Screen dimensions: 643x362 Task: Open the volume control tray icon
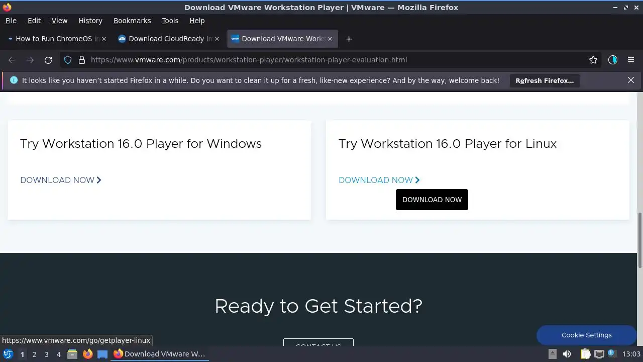[x=567, y=354]
